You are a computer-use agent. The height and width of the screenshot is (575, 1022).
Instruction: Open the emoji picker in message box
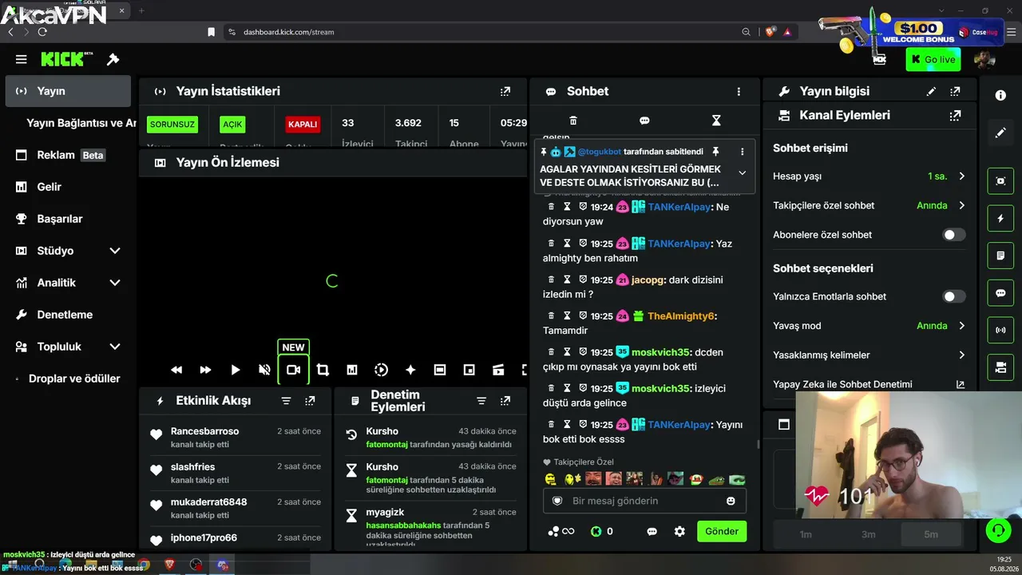click(x=731, y=501)
